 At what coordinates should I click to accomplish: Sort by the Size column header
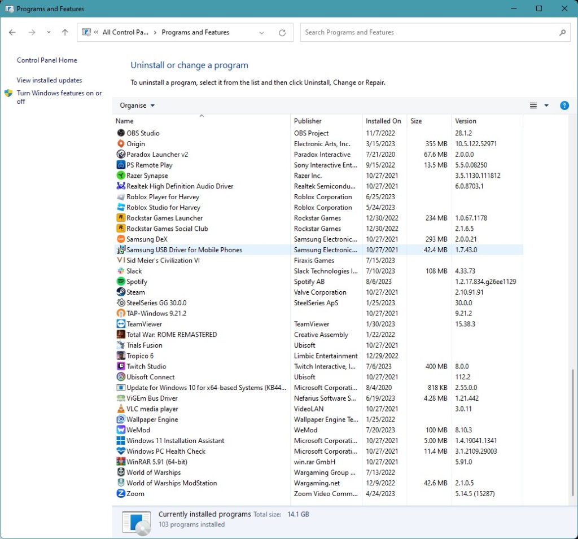point(429,121)
